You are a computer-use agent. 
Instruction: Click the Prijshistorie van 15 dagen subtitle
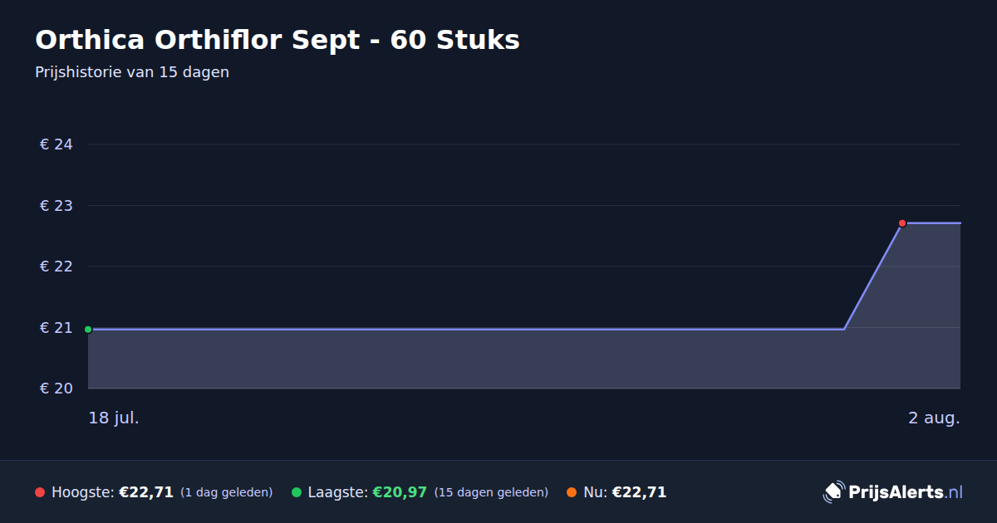[132, 72]
